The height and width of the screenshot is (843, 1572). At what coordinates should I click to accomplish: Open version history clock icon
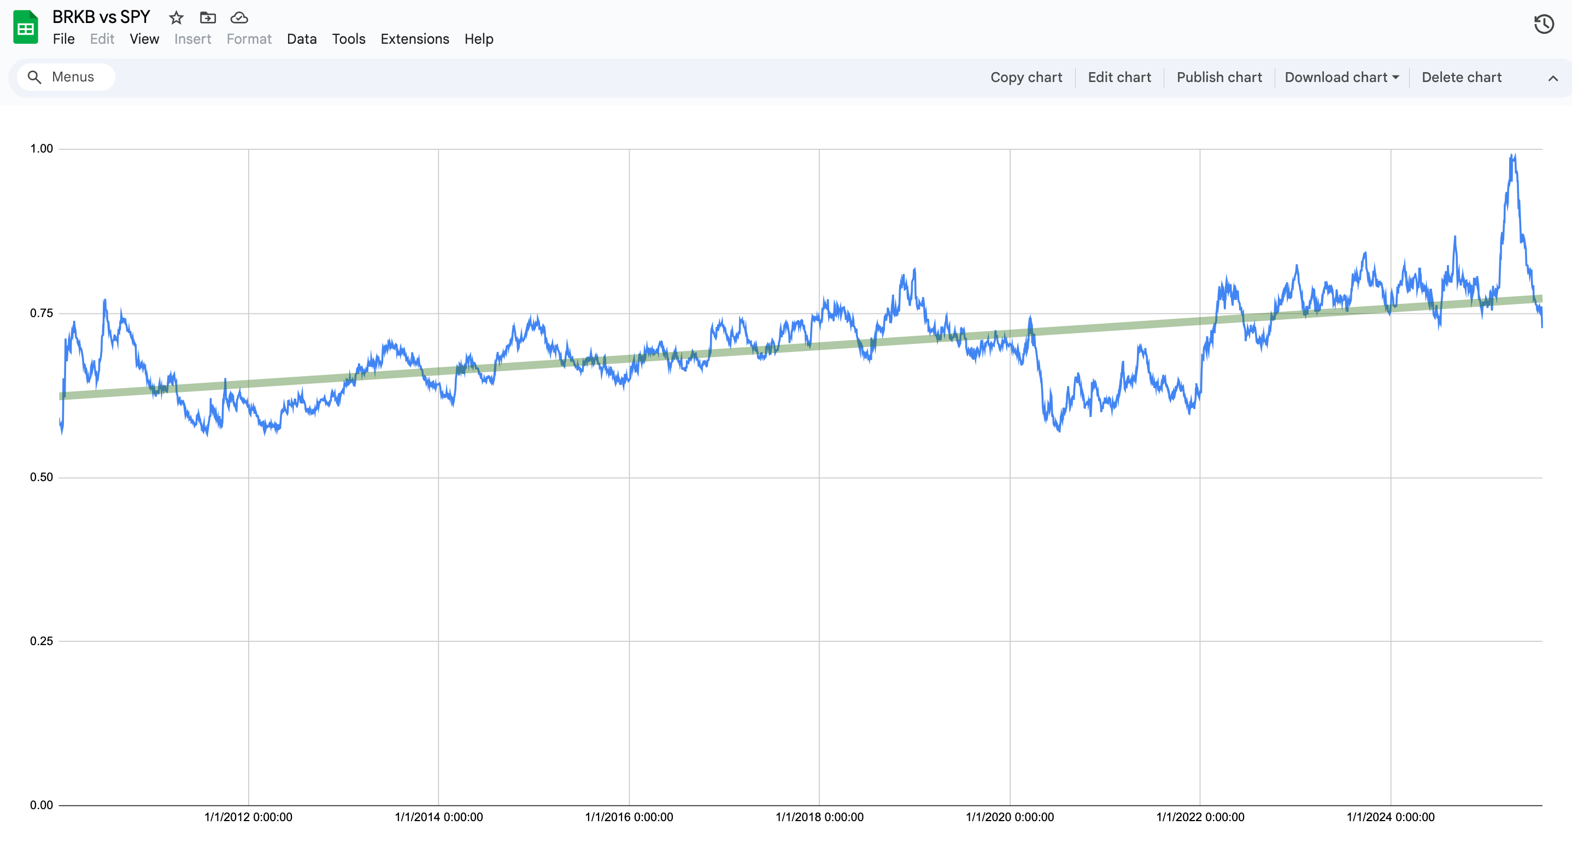pyautogui.click(x=1544, y=25)
